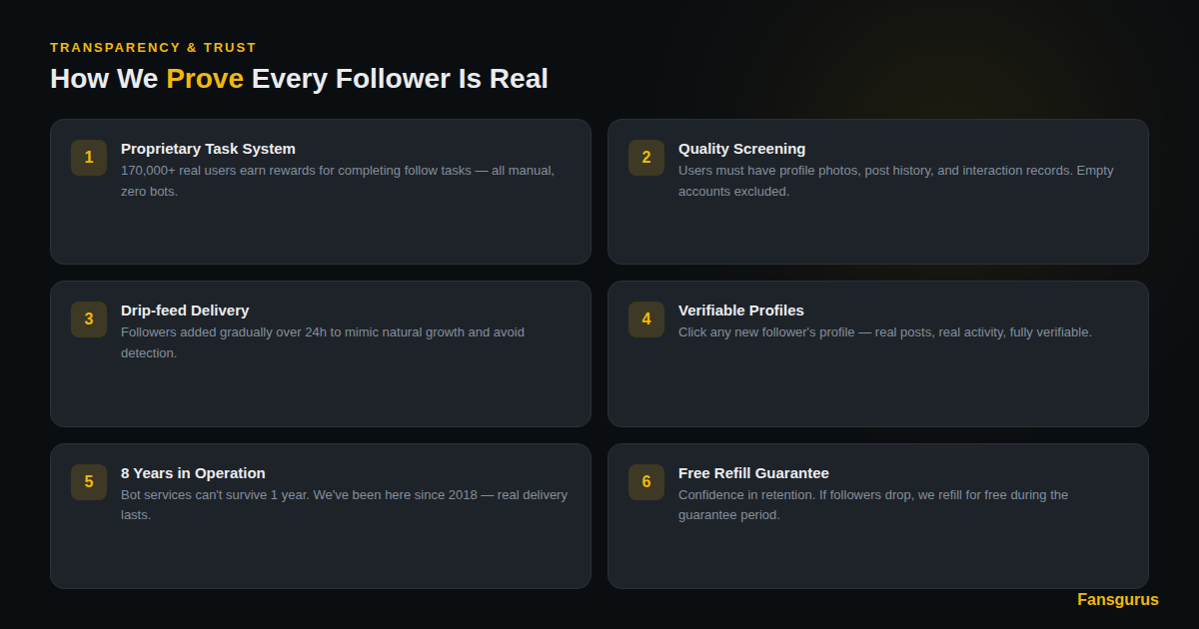The image size is (1199, 629).
Task: Click the 8 Years in Operation heading
Action: click(x=193, y=473)
